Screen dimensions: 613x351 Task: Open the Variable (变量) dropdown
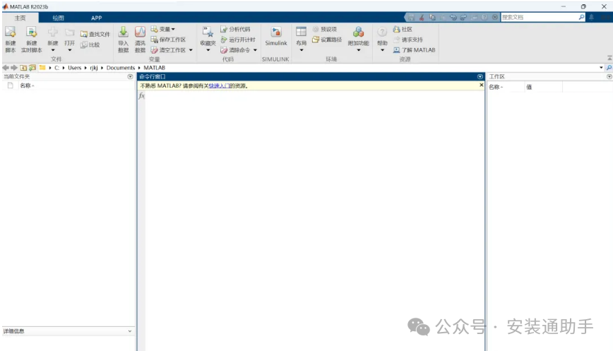coord(163,29)
